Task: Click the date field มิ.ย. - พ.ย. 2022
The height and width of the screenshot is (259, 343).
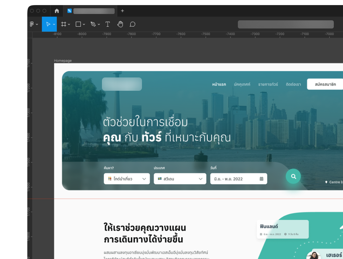Action: tap(239, 179)
